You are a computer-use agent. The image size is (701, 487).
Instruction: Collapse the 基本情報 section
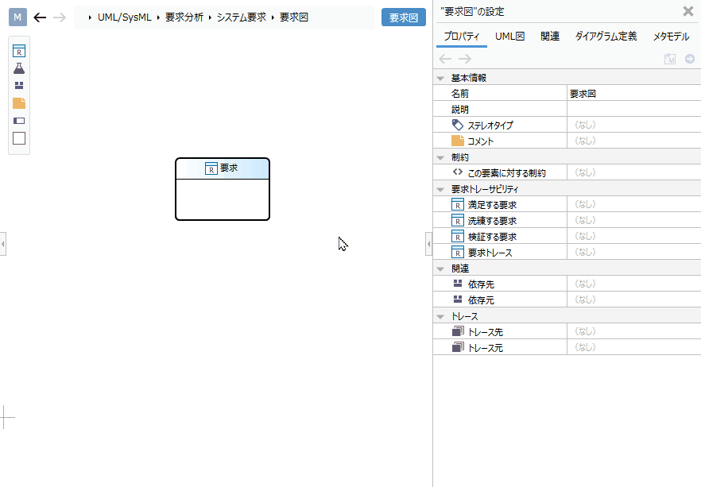(440, 78)
